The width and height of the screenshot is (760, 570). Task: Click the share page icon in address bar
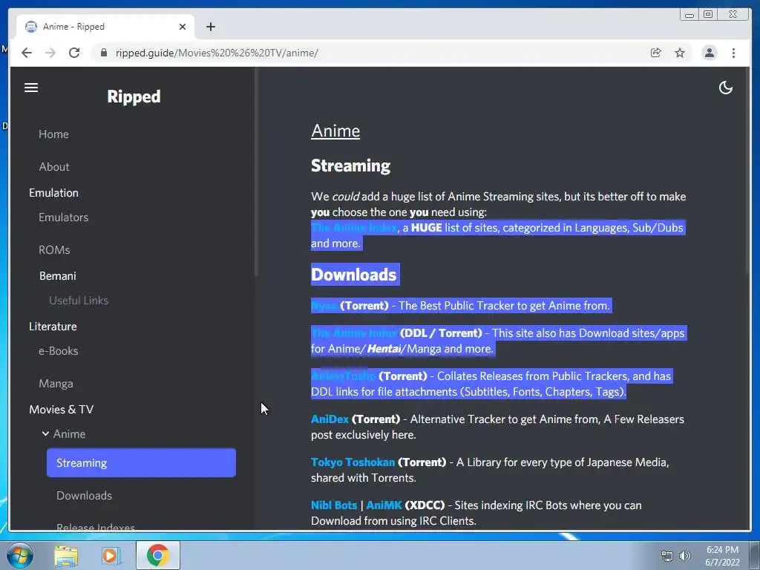pyautogui.click(x=655, y=53)
